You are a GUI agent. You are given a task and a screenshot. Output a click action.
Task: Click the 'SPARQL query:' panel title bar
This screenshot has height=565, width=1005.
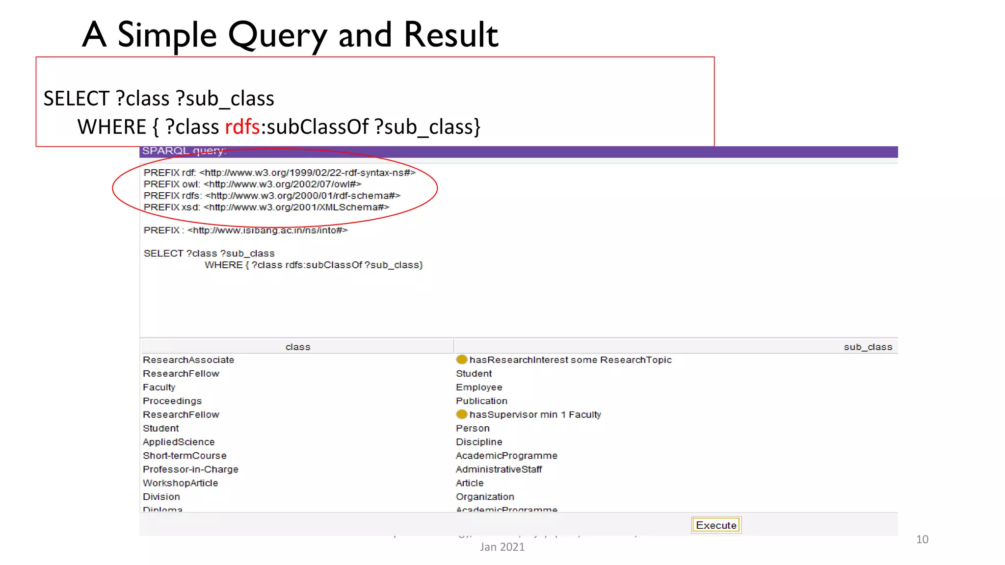(x=519, y=152)
